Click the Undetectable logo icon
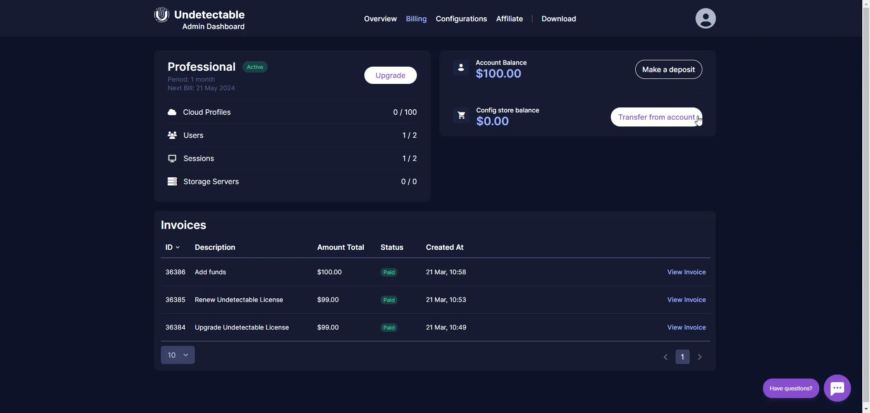 pyautogui.click(x=162, y=15)
